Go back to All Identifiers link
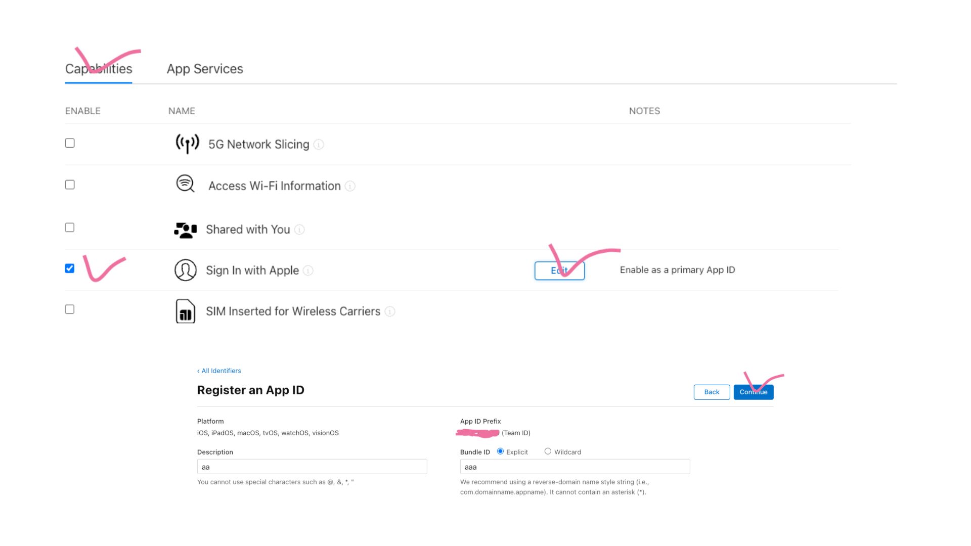This screenshot has height=546, width=971. click(219, 371)
